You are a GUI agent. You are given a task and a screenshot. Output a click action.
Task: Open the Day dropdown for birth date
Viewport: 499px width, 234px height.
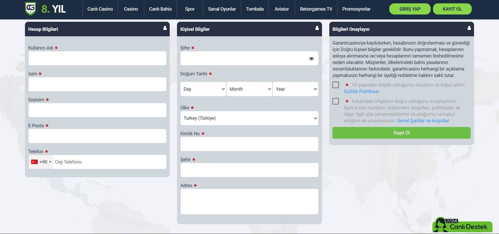tap(203, 89)
